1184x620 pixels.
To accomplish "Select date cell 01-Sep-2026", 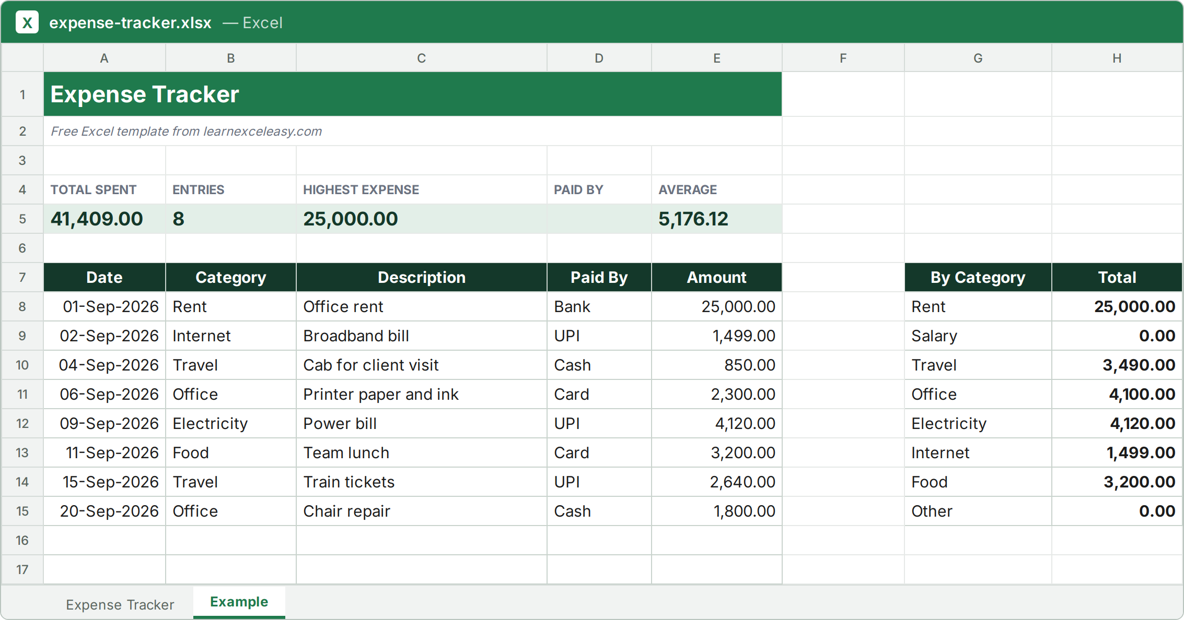I will (x=105, y=306).
